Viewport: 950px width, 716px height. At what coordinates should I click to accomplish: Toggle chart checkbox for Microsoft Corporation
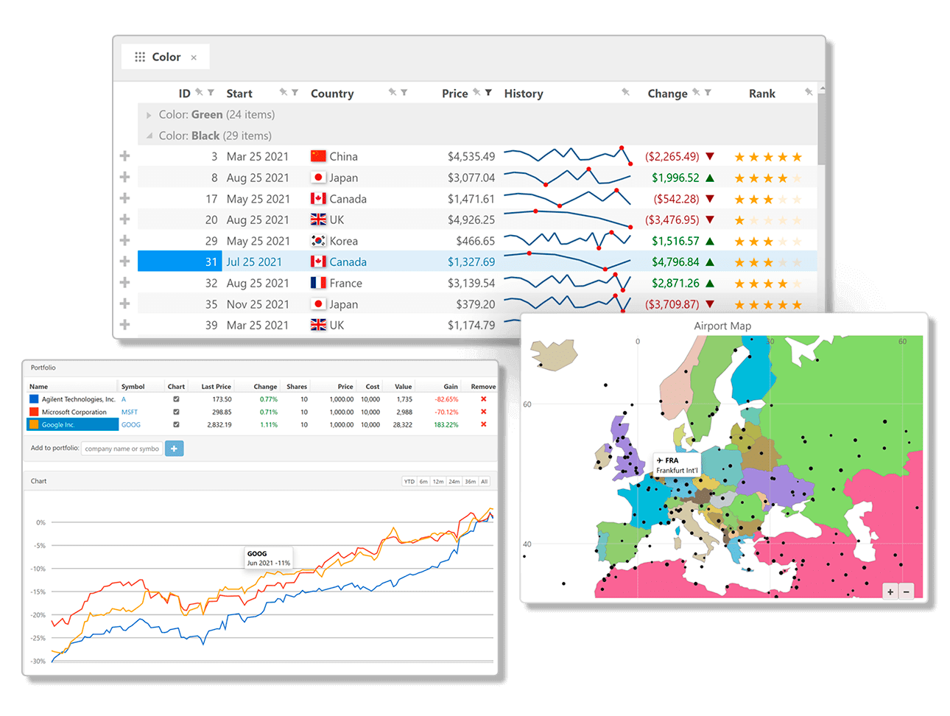[176, 412]
